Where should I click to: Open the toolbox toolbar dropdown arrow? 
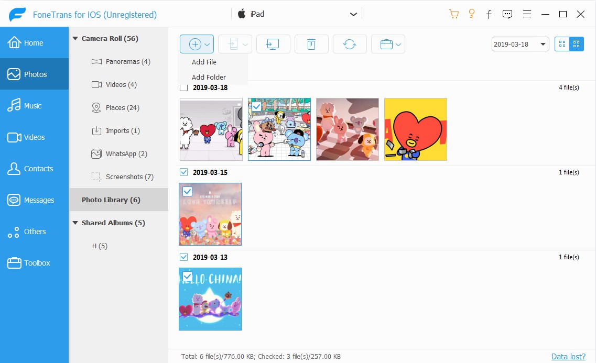[x=398, y=45]
